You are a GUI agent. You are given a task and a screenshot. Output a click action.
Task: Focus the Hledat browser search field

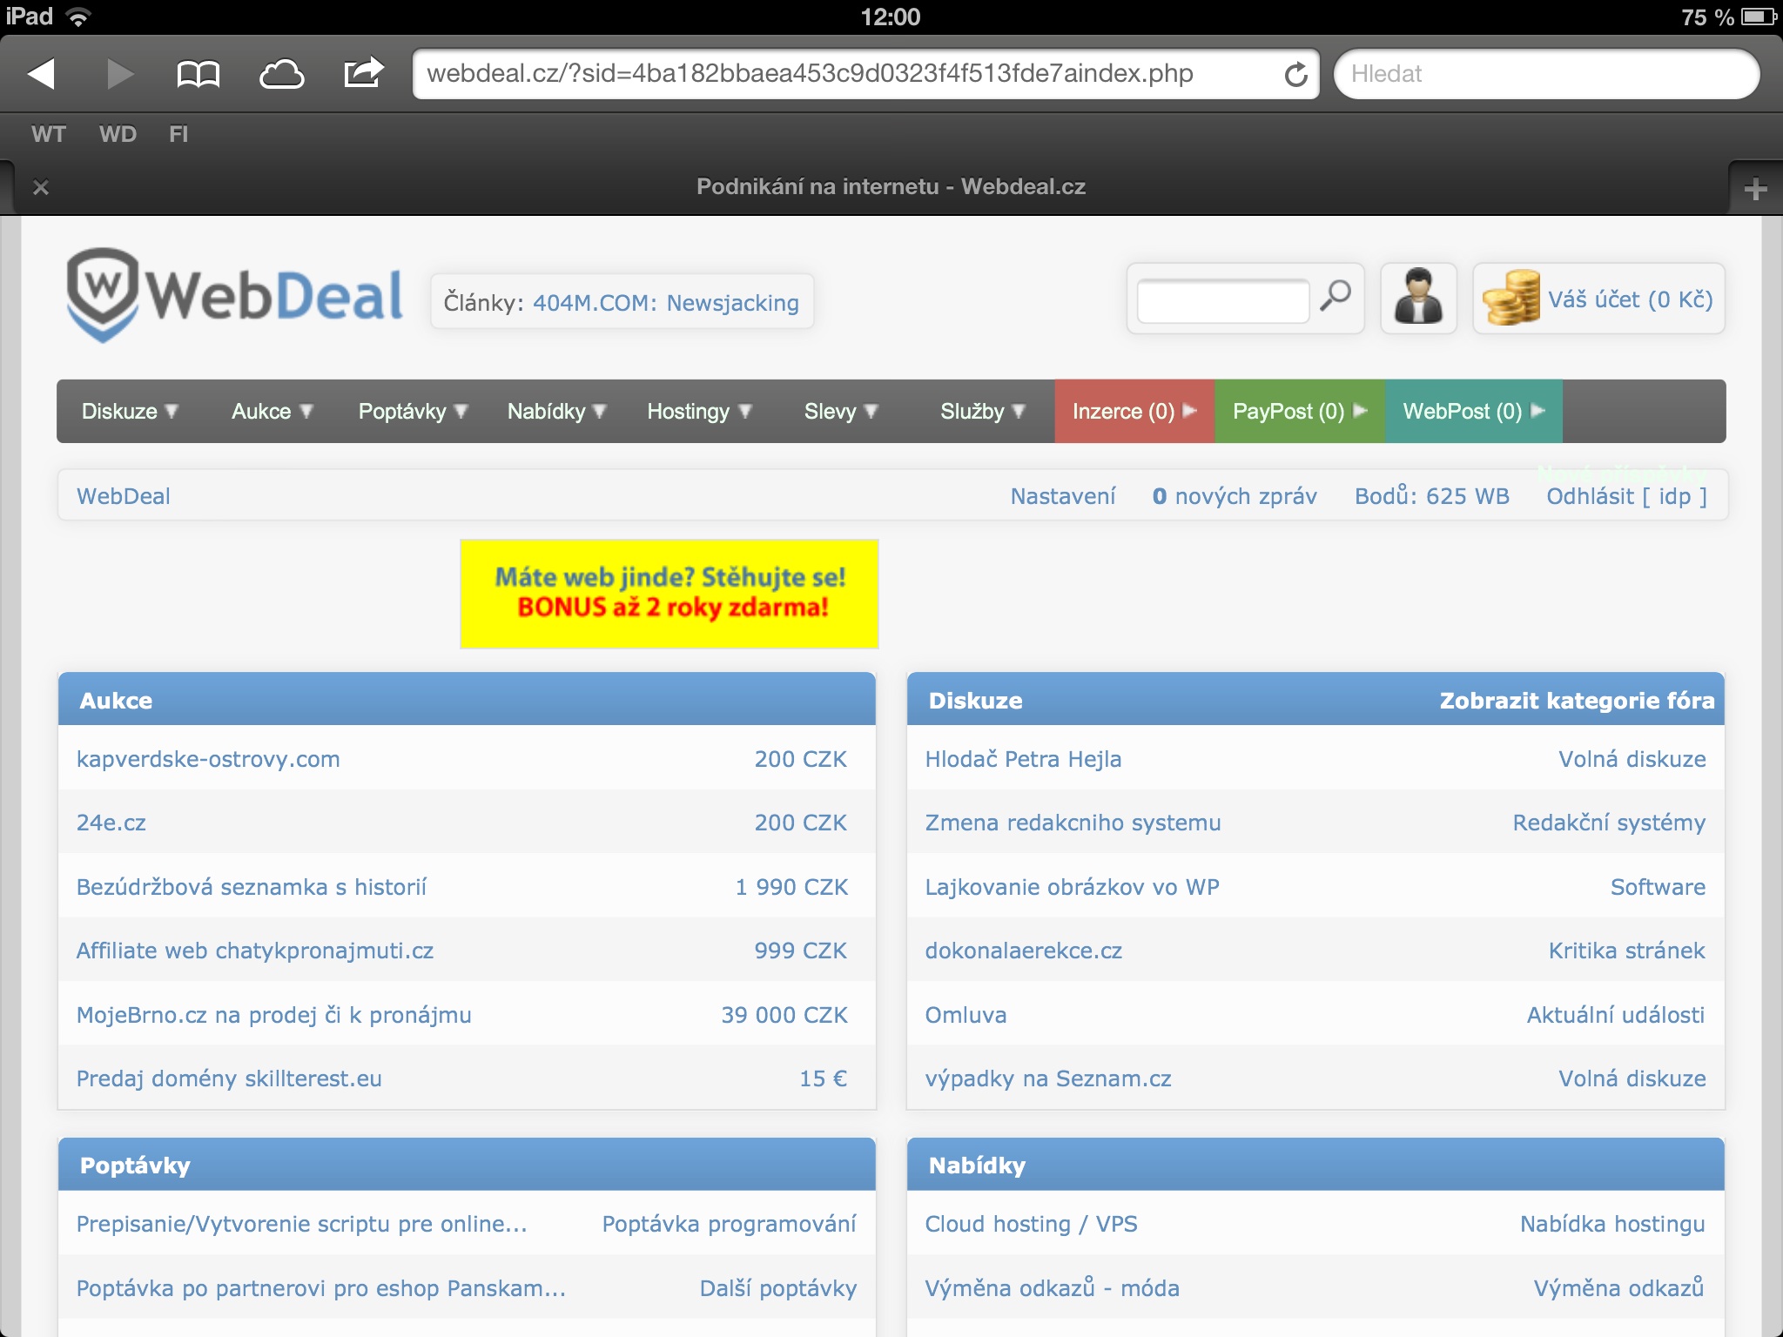[1546, 74]
